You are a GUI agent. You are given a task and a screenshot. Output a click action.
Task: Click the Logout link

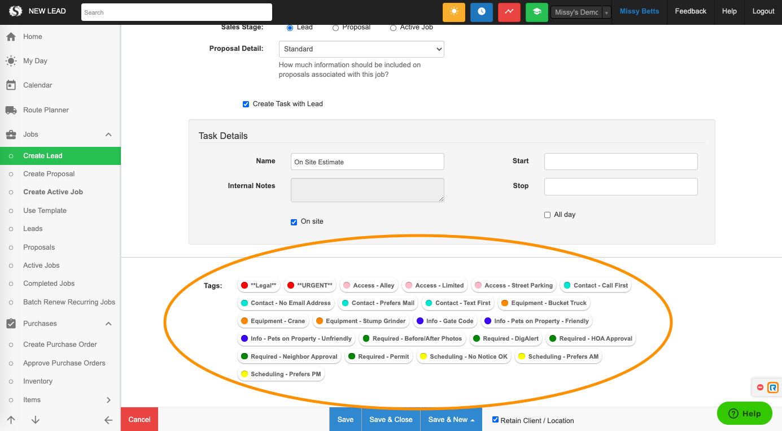763,11
